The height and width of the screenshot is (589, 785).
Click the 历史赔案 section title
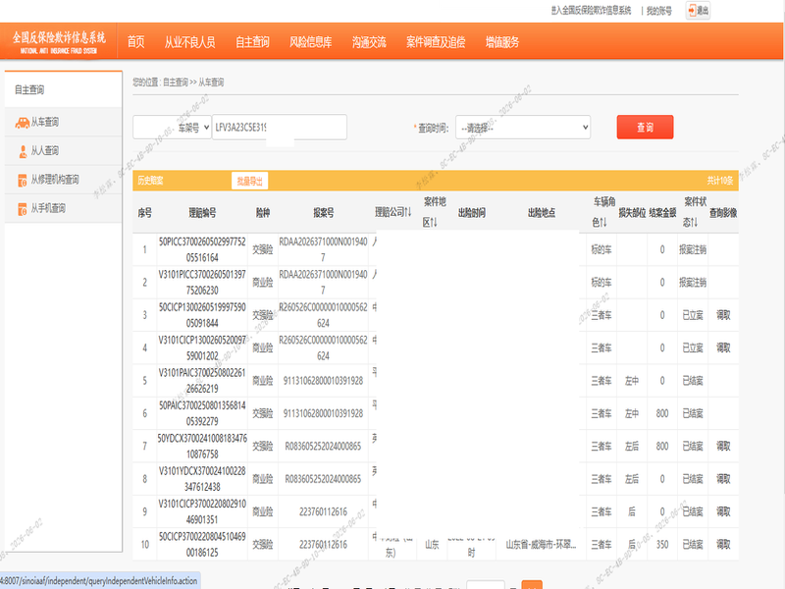pos(150,181)
